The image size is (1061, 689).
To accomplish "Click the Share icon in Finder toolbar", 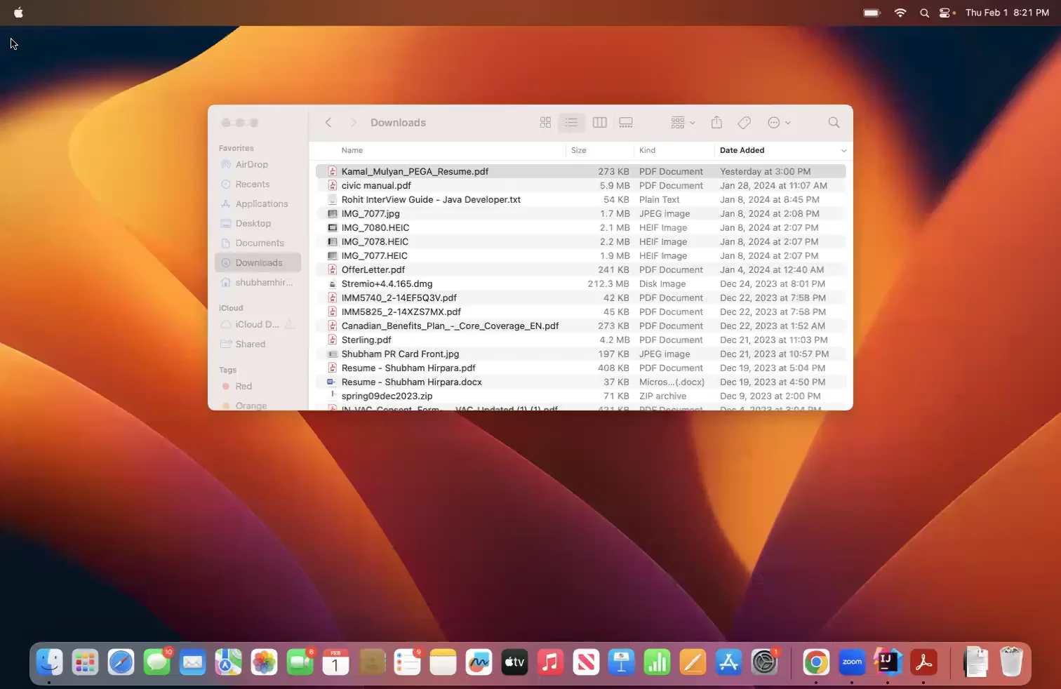I will point(716,123).
